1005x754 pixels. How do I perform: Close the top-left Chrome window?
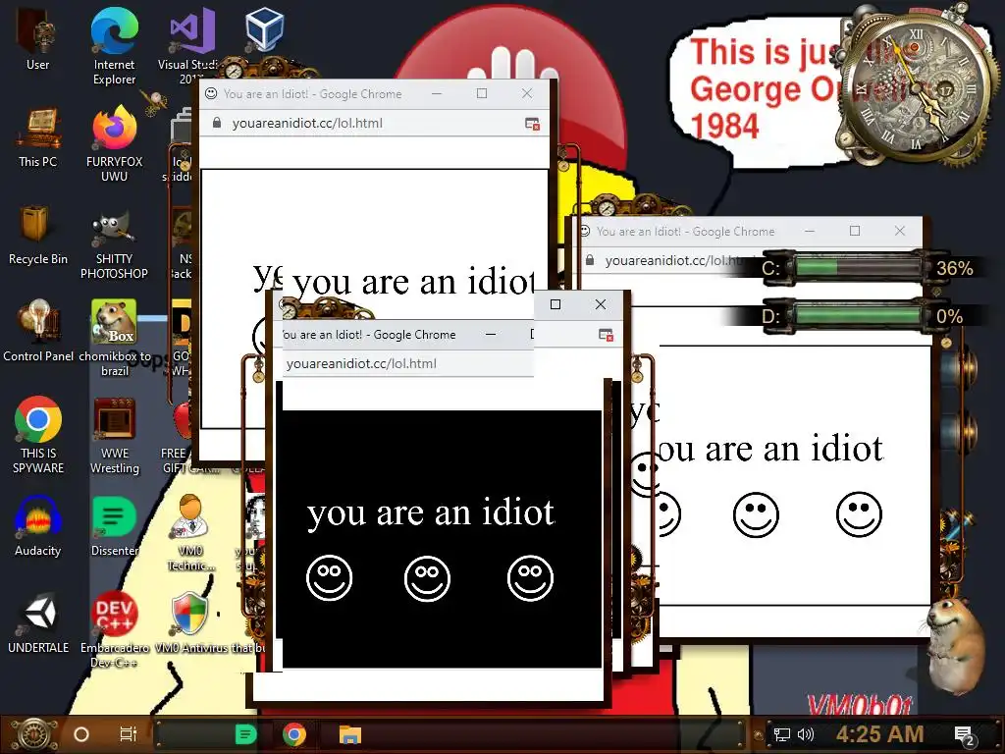coord(527,93)
